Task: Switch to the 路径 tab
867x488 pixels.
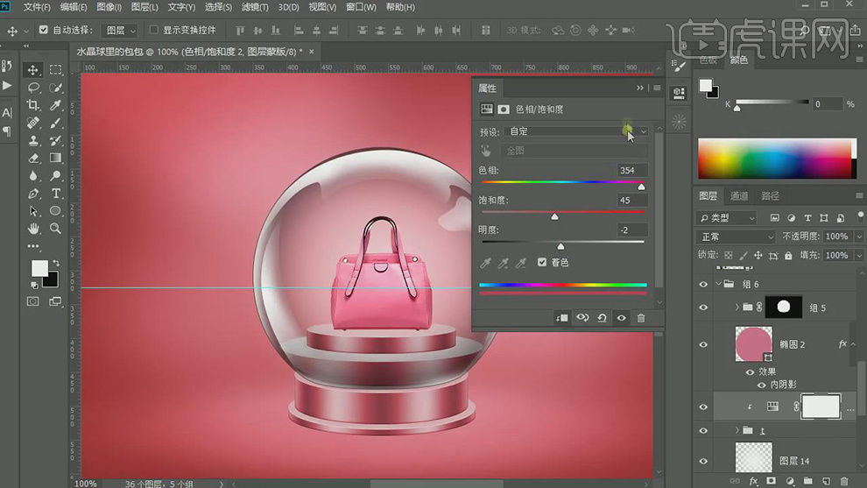Action: (770, 196)
